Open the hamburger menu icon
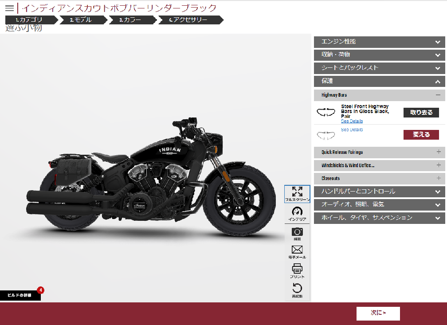The image size is (447, 325). (9, 8)
